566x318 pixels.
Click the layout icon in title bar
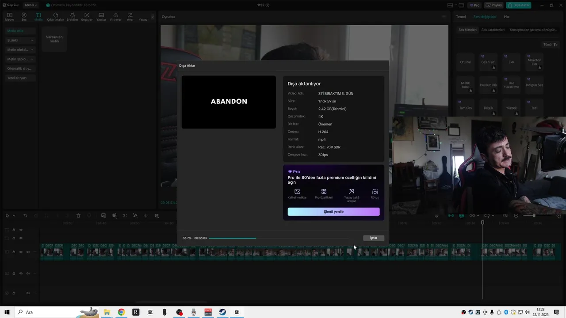pyautogui.click(x=450, y=5)
